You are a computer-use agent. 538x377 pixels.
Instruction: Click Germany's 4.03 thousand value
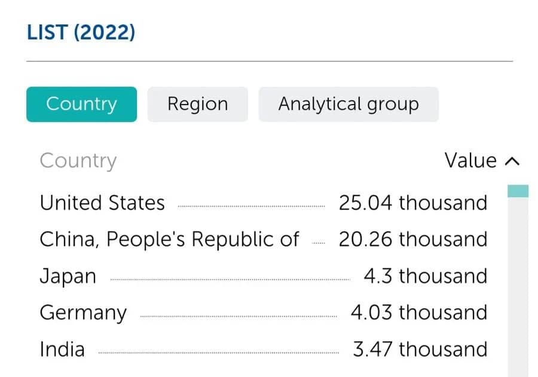coord(418,312)
